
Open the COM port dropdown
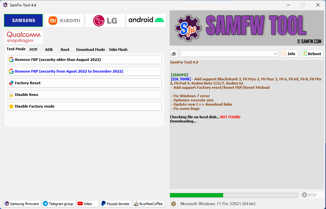click(x=275, y=53)
